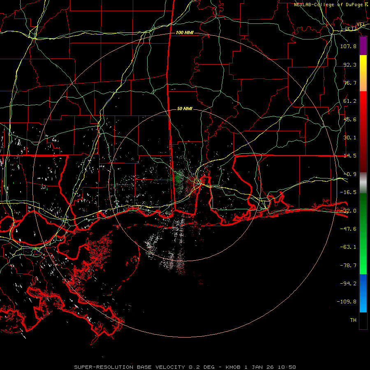Click the '100 NMI' range ring label
The image size is (370, 370).
[185, 32]
